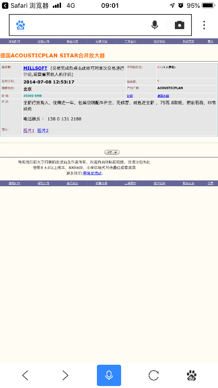
Task: Select the description text starting 全新行货购入
Action: point(120,106)
